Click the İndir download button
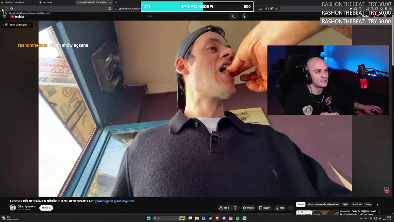 280,208
